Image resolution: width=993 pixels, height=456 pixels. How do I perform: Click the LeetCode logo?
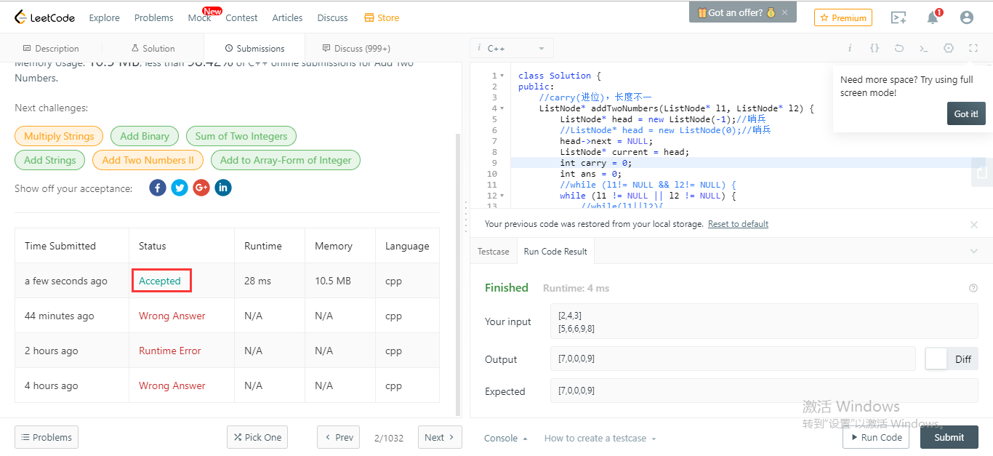tap(45, 17)
